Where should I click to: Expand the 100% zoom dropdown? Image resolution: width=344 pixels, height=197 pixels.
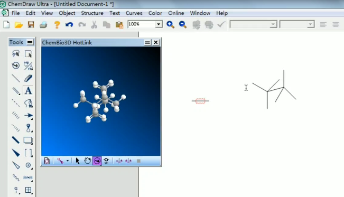[x=159, y=24]
